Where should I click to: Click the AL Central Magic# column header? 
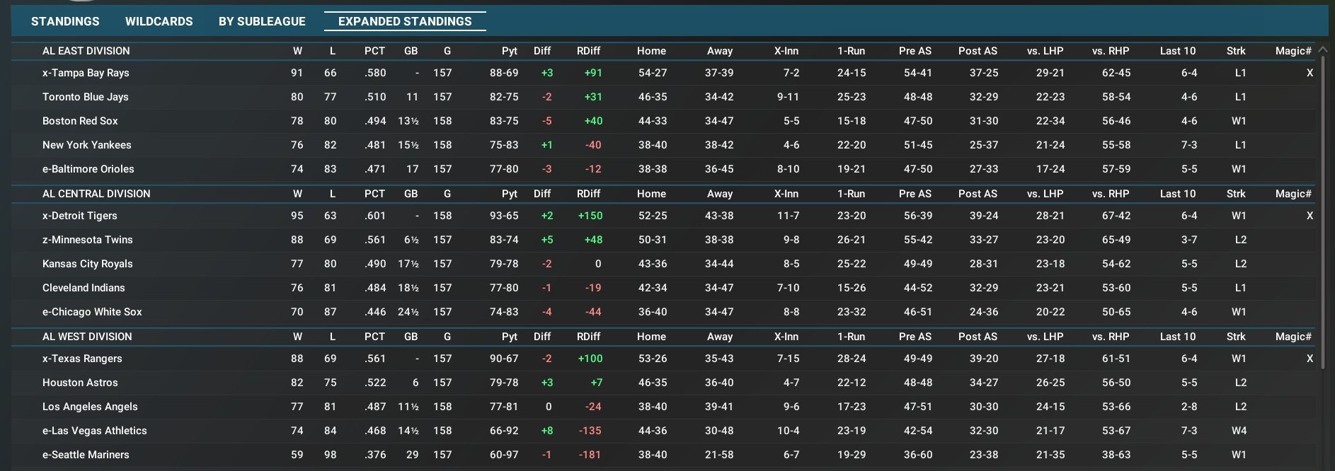[1293, 194]
